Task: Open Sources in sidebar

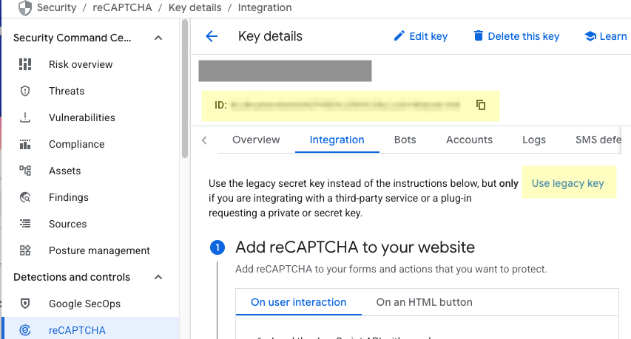Action: tap(67, 224)
